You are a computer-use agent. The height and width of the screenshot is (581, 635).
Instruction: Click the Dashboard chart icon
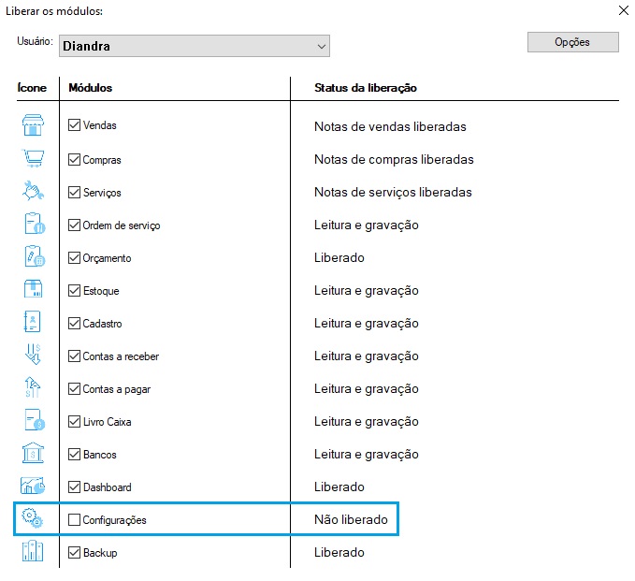pos(33,487)
